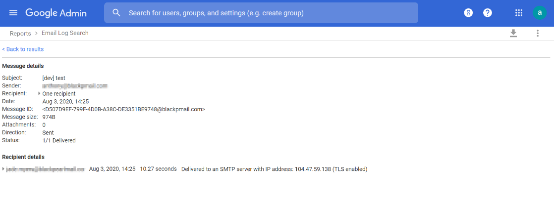Open the Help question mark icon
Screen dimensions: 554x204
click(x=488, y=13)
